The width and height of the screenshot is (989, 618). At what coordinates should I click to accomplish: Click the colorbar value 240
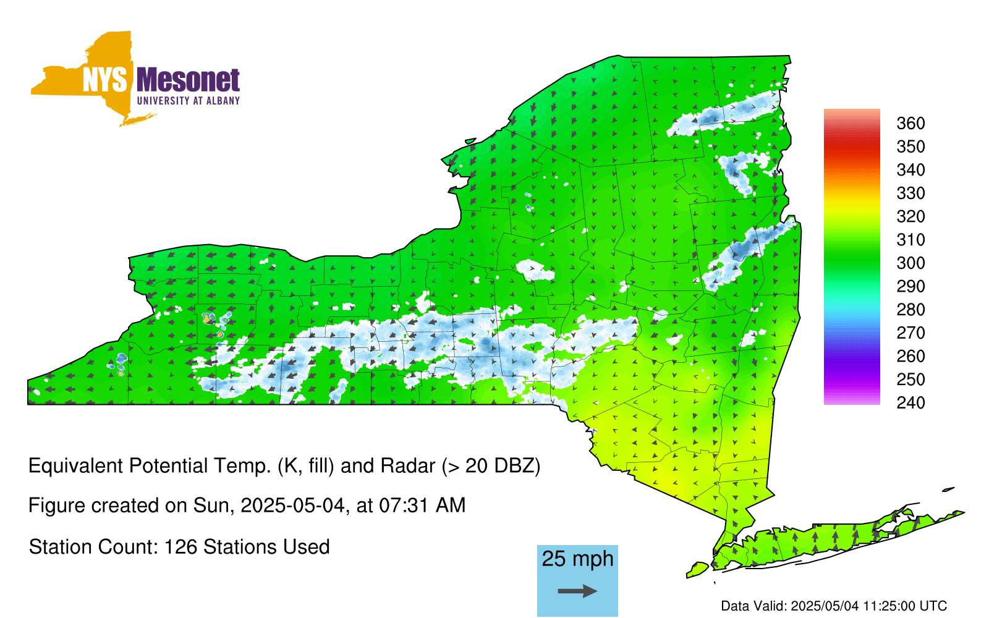(x=910, y=403)
